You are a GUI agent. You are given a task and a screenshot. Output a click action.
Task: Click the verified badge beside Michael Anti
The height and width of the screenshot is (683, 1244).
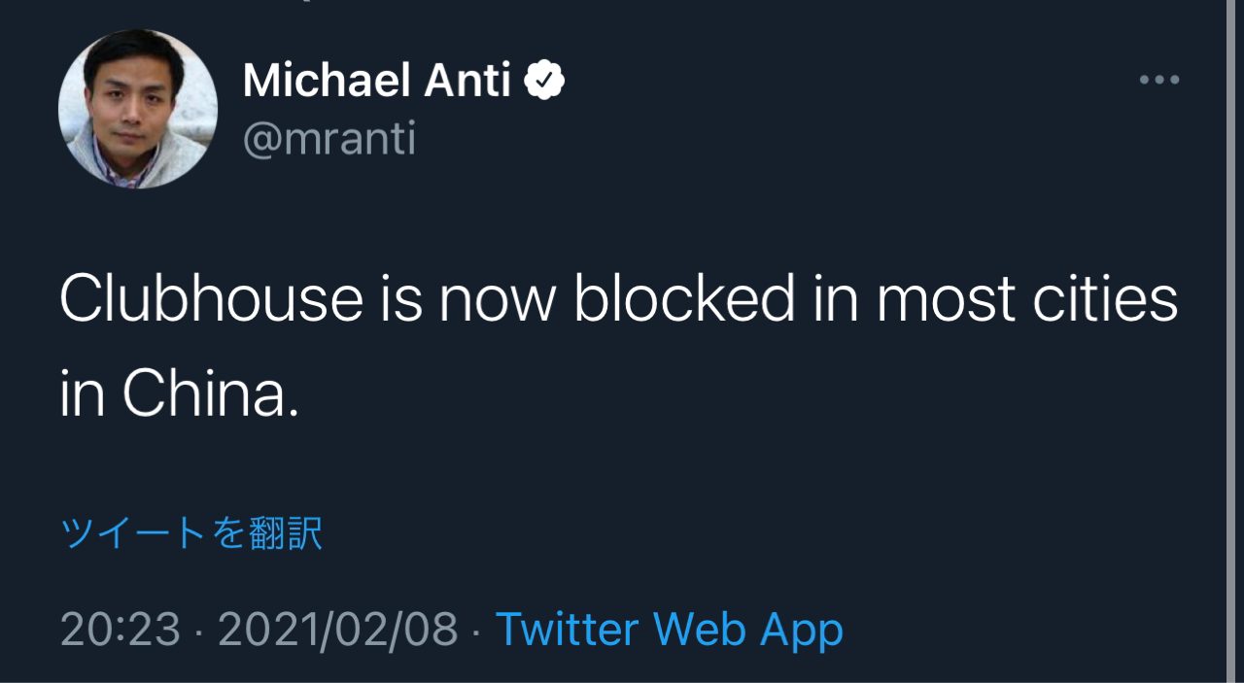point(545,80)
